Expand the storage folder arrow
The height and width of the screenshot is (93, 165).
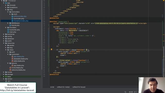(4, 74)
